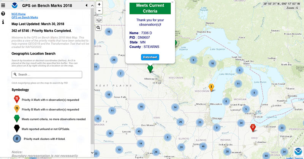The width and height of the screenshot is (304, 159).
Task: Expand the cluster of 46 in Illinois
Action: (203, 147)
